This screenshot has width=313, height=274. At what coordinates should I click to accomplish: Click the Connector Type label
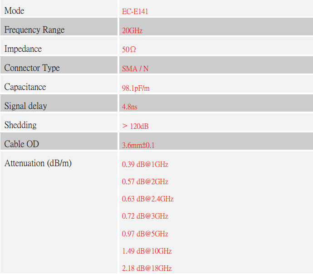pyautogui.click(x=32, y=68)
